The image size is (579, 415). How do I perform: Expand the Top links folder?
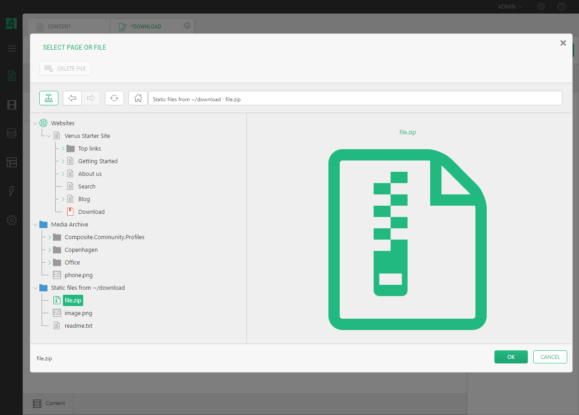[63, 149]
